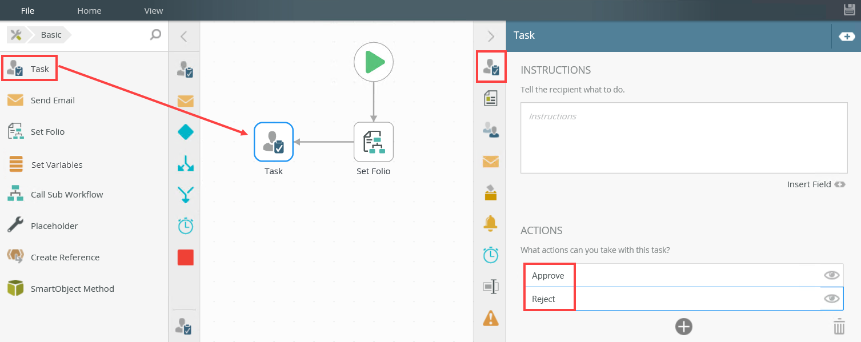Select the Task step on the canvas

click(x=274, y=142)
